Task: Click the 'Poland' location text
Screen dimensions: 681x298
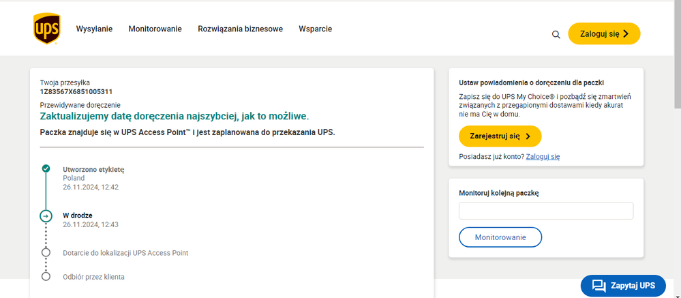Action: [x=74, y=178]
